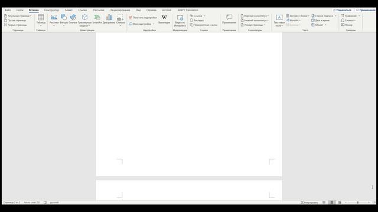Screen dimensions: 378x212
Task: Add a Примечание comment from ribbon
Action: [x=229, y=19]
